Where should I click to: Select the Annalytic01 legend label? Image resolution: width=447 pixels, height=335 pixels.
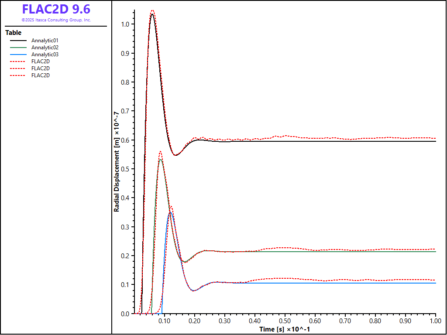pyautogui.click(x=45, y=41)
